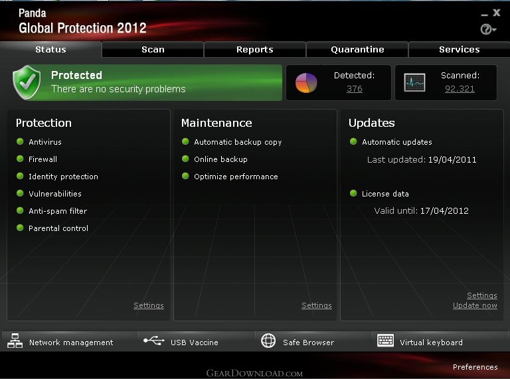Click the USB Vaccine icon
The height and width of the screenshot is (379, 510).
[x=154, y=341]
